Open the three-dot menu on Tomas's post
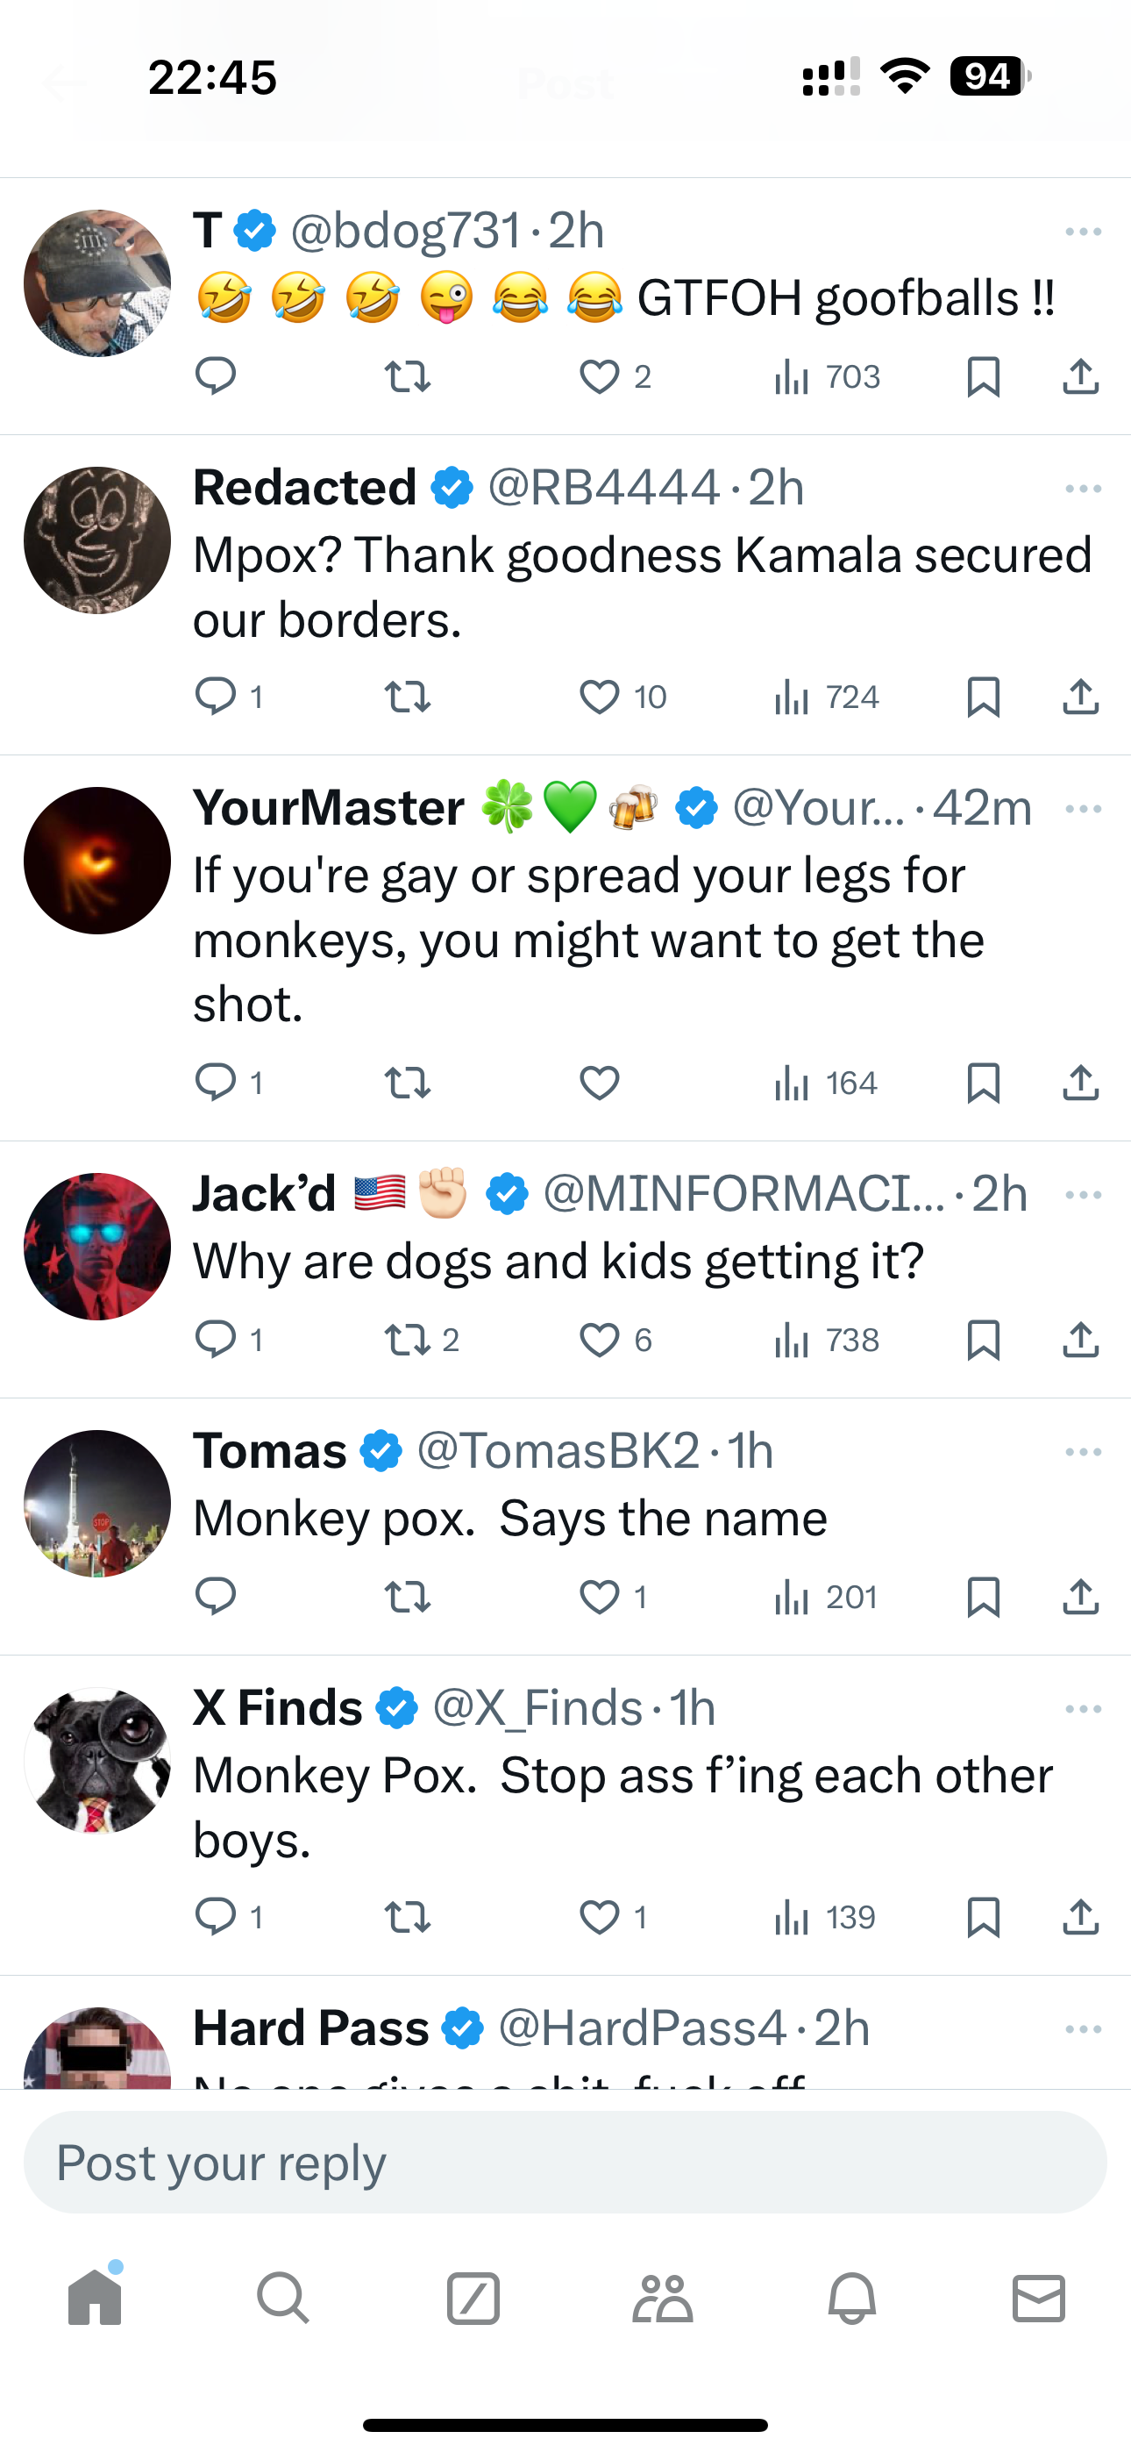1131x2453 pixels. [1084, 1452]
